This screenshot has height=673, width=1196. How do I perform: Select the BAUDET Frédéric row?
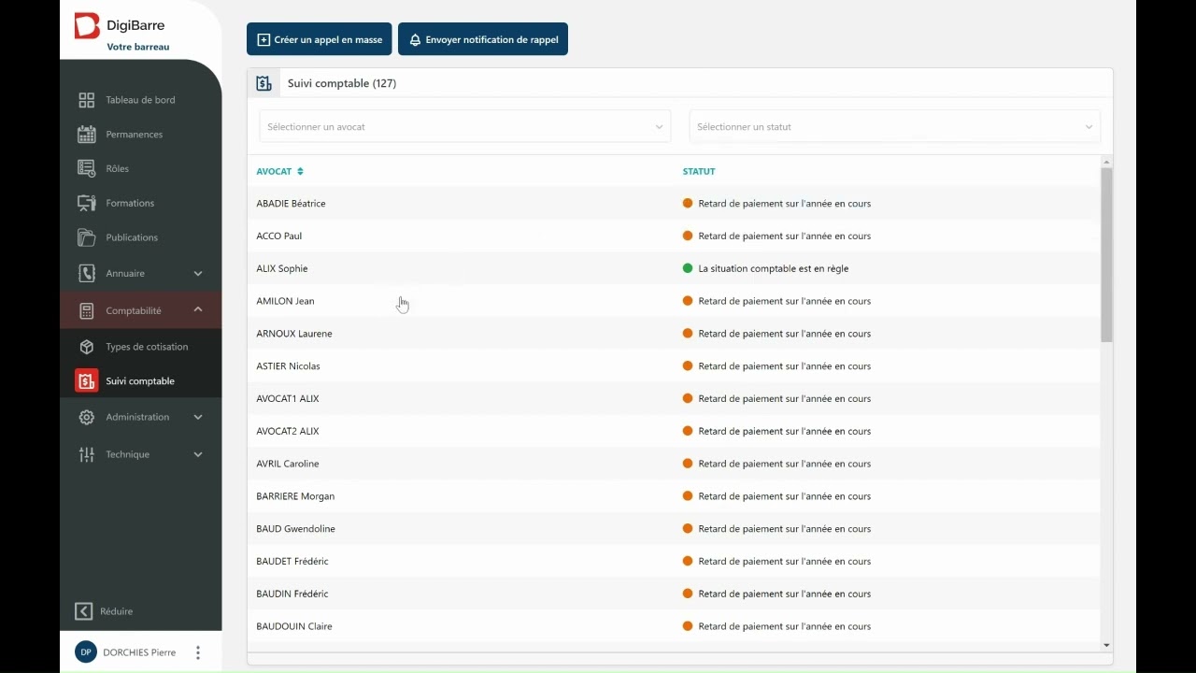coord(674,562)
